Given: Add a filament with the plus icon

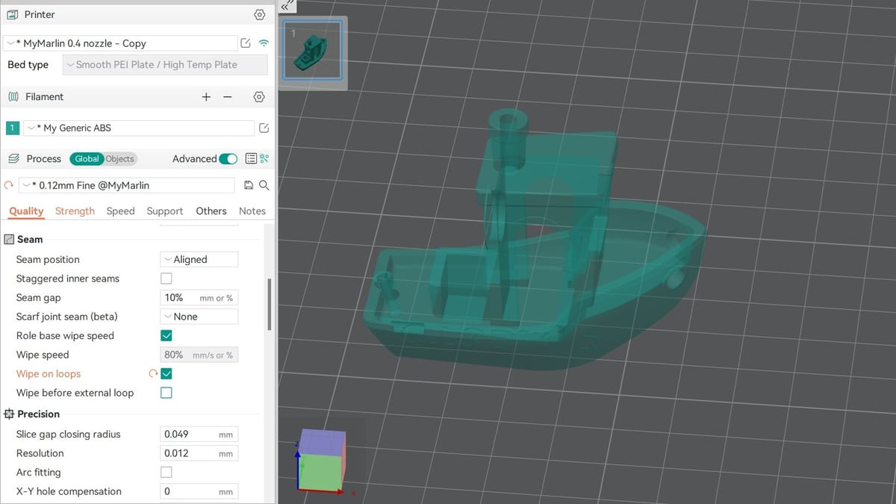Looking at the screenshot, I should point(207,97).
